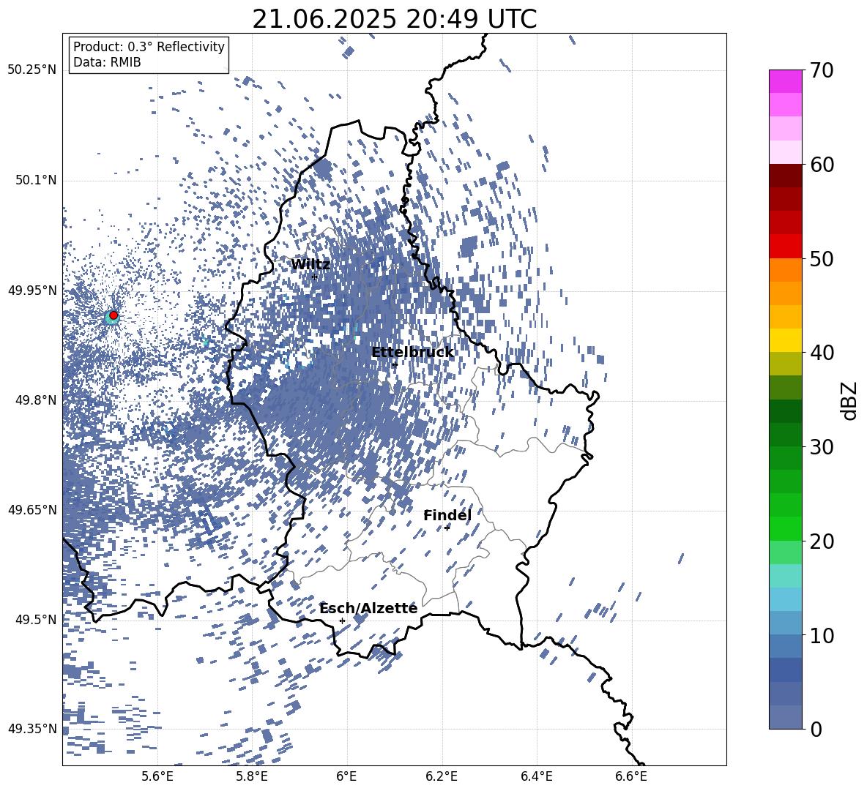Click the colorbar tick label 70
The image size is (867, 791).
point(822,71)
